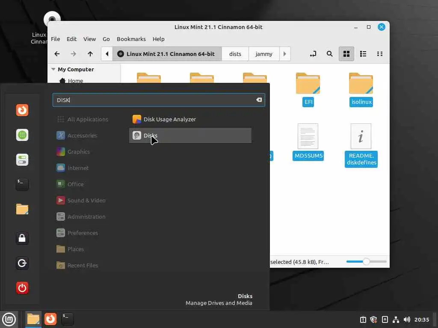Select README.diskdefines file
This screenshot has height=328, width=438.
pos(361,145)
